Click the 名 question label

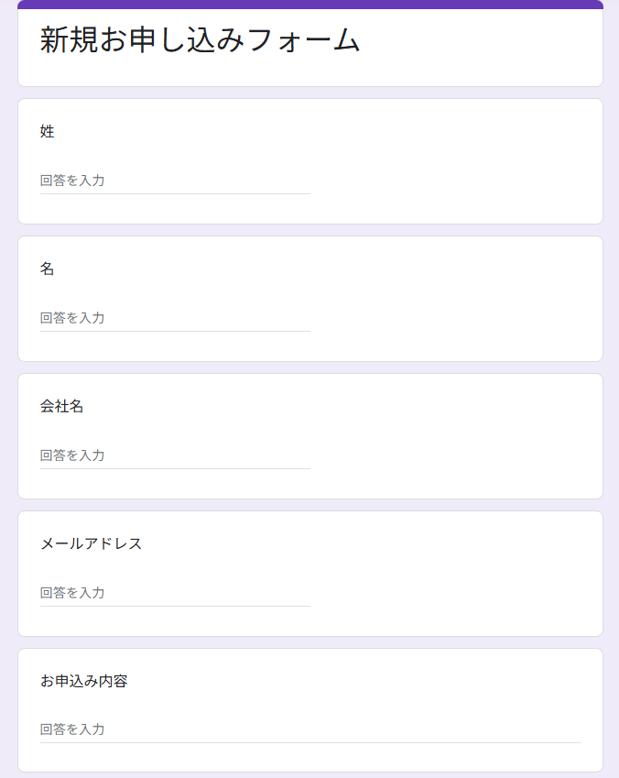[48, 269]
